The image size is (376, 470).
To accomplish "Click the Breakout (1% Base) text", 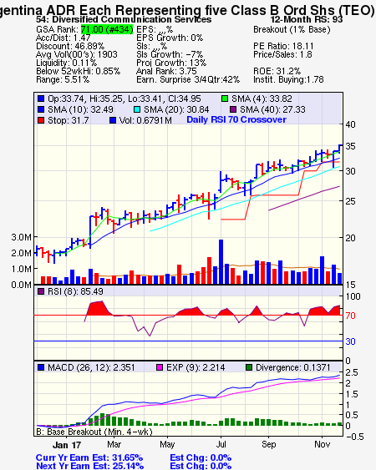I will pyautogui.click(x=292, y=29).
